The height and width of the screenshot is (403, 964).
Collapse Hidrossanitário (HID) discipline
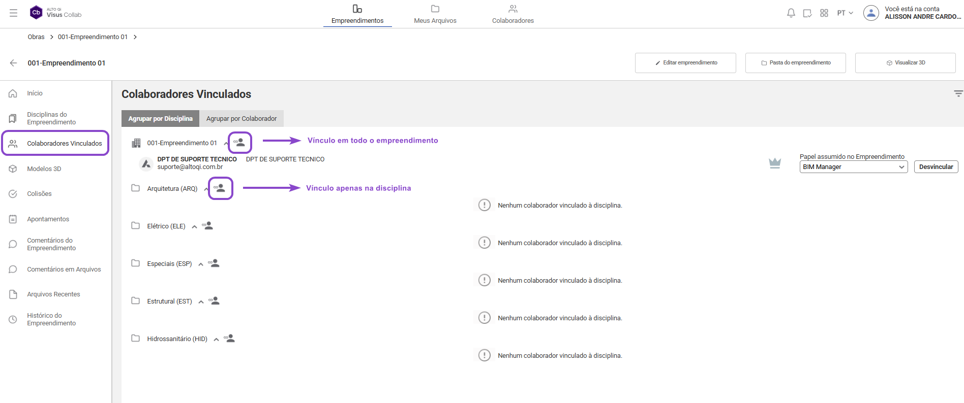click(216, 340)
